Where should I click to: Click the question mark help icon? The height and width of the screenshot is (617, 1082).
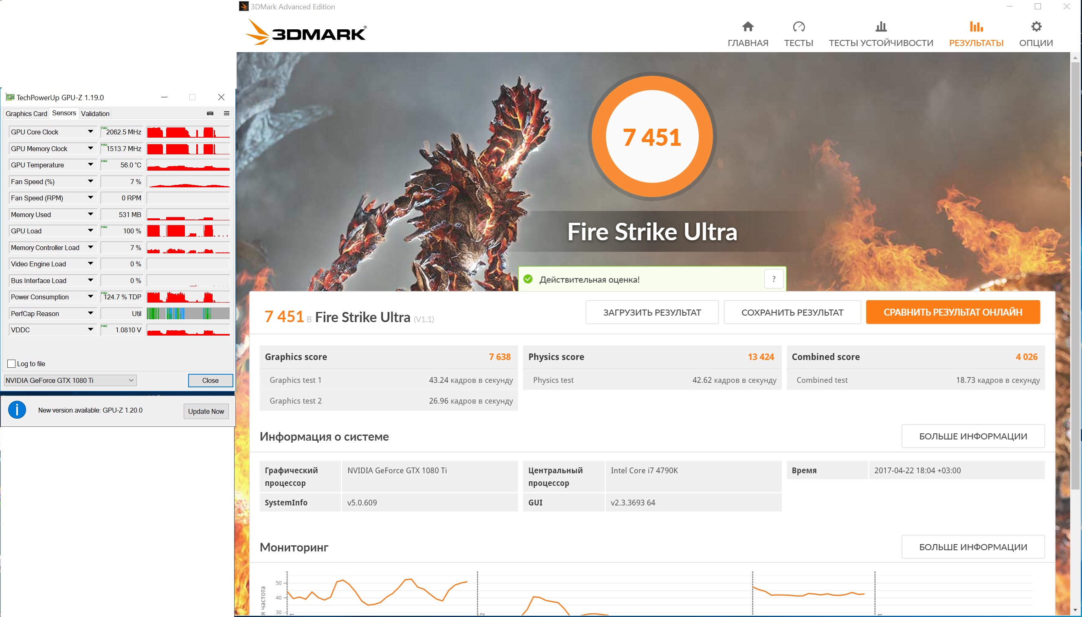[774, 279]
